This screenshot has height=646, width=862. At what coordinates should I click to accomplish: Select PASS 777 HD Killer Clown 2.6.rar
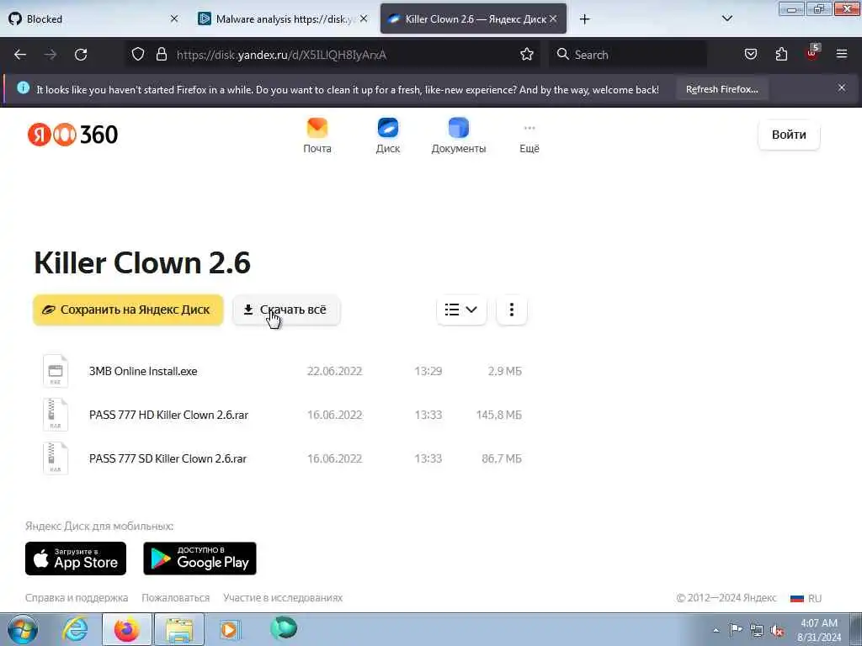click(168, 415)
